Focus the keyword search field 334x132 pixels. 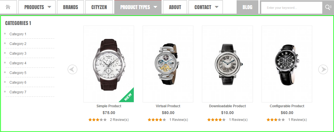pyautogui.click(x=292, y=8)
